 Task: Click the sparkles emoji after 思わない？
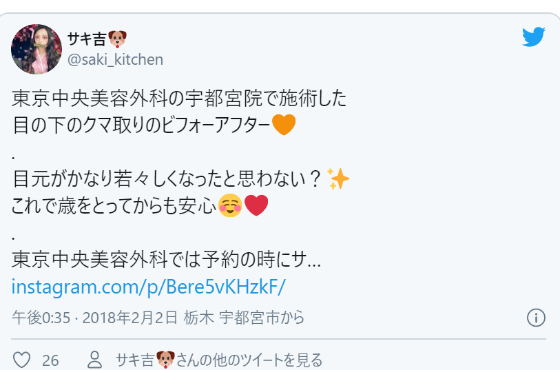coord(338,178)
